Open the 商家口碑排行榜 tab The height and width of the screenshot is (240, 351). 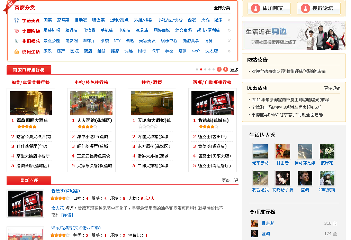tap(29, 70)
